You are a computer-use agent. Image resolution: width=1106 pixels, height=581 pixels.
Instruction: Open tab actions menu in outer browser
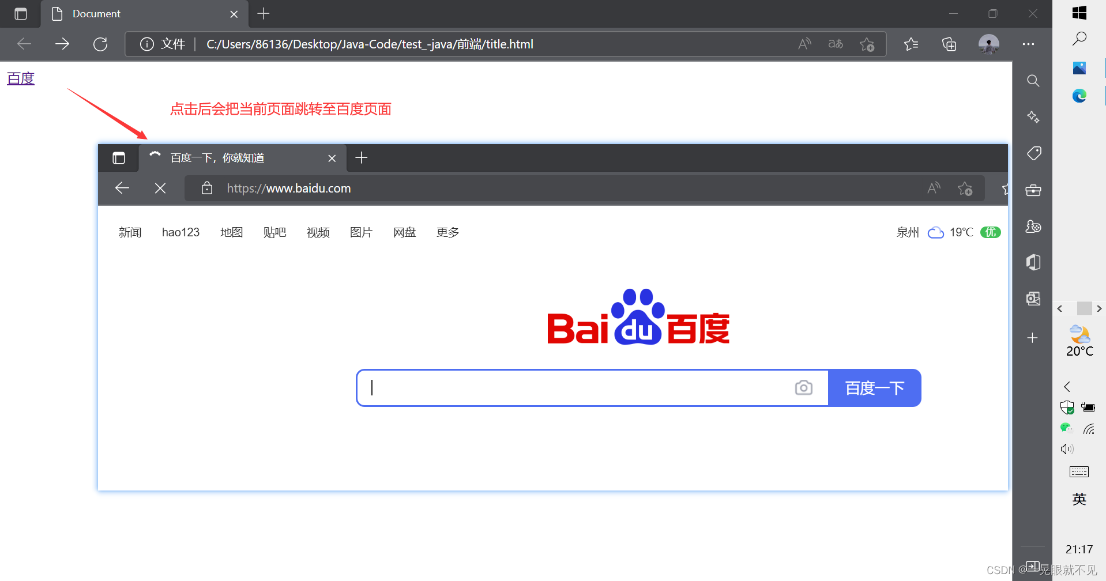(21, 14)
